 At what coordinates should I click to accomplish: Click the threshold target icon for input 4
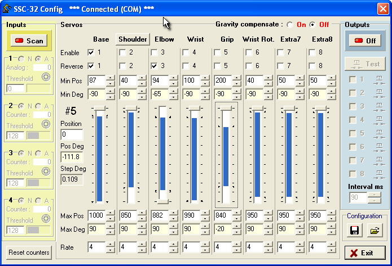[46, 219]
